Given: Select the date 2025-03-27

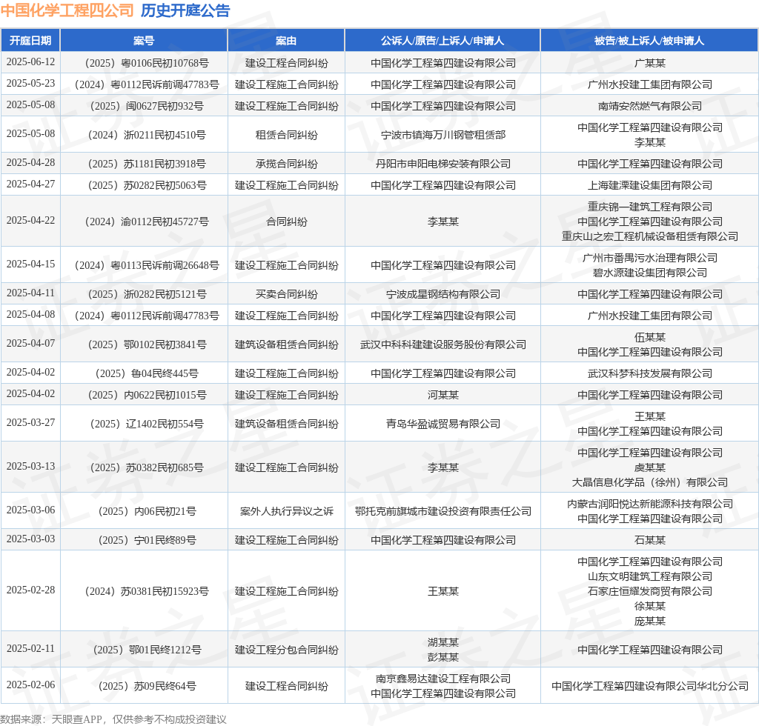Looking at the screenshot, I should pyautogui.click(x=30, y=423).
